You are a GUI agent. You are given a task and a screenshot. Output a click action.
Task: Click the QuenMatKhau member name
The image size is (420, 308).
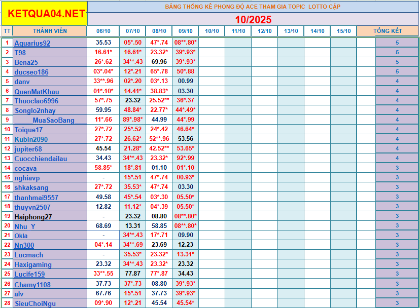click(37, 92)
